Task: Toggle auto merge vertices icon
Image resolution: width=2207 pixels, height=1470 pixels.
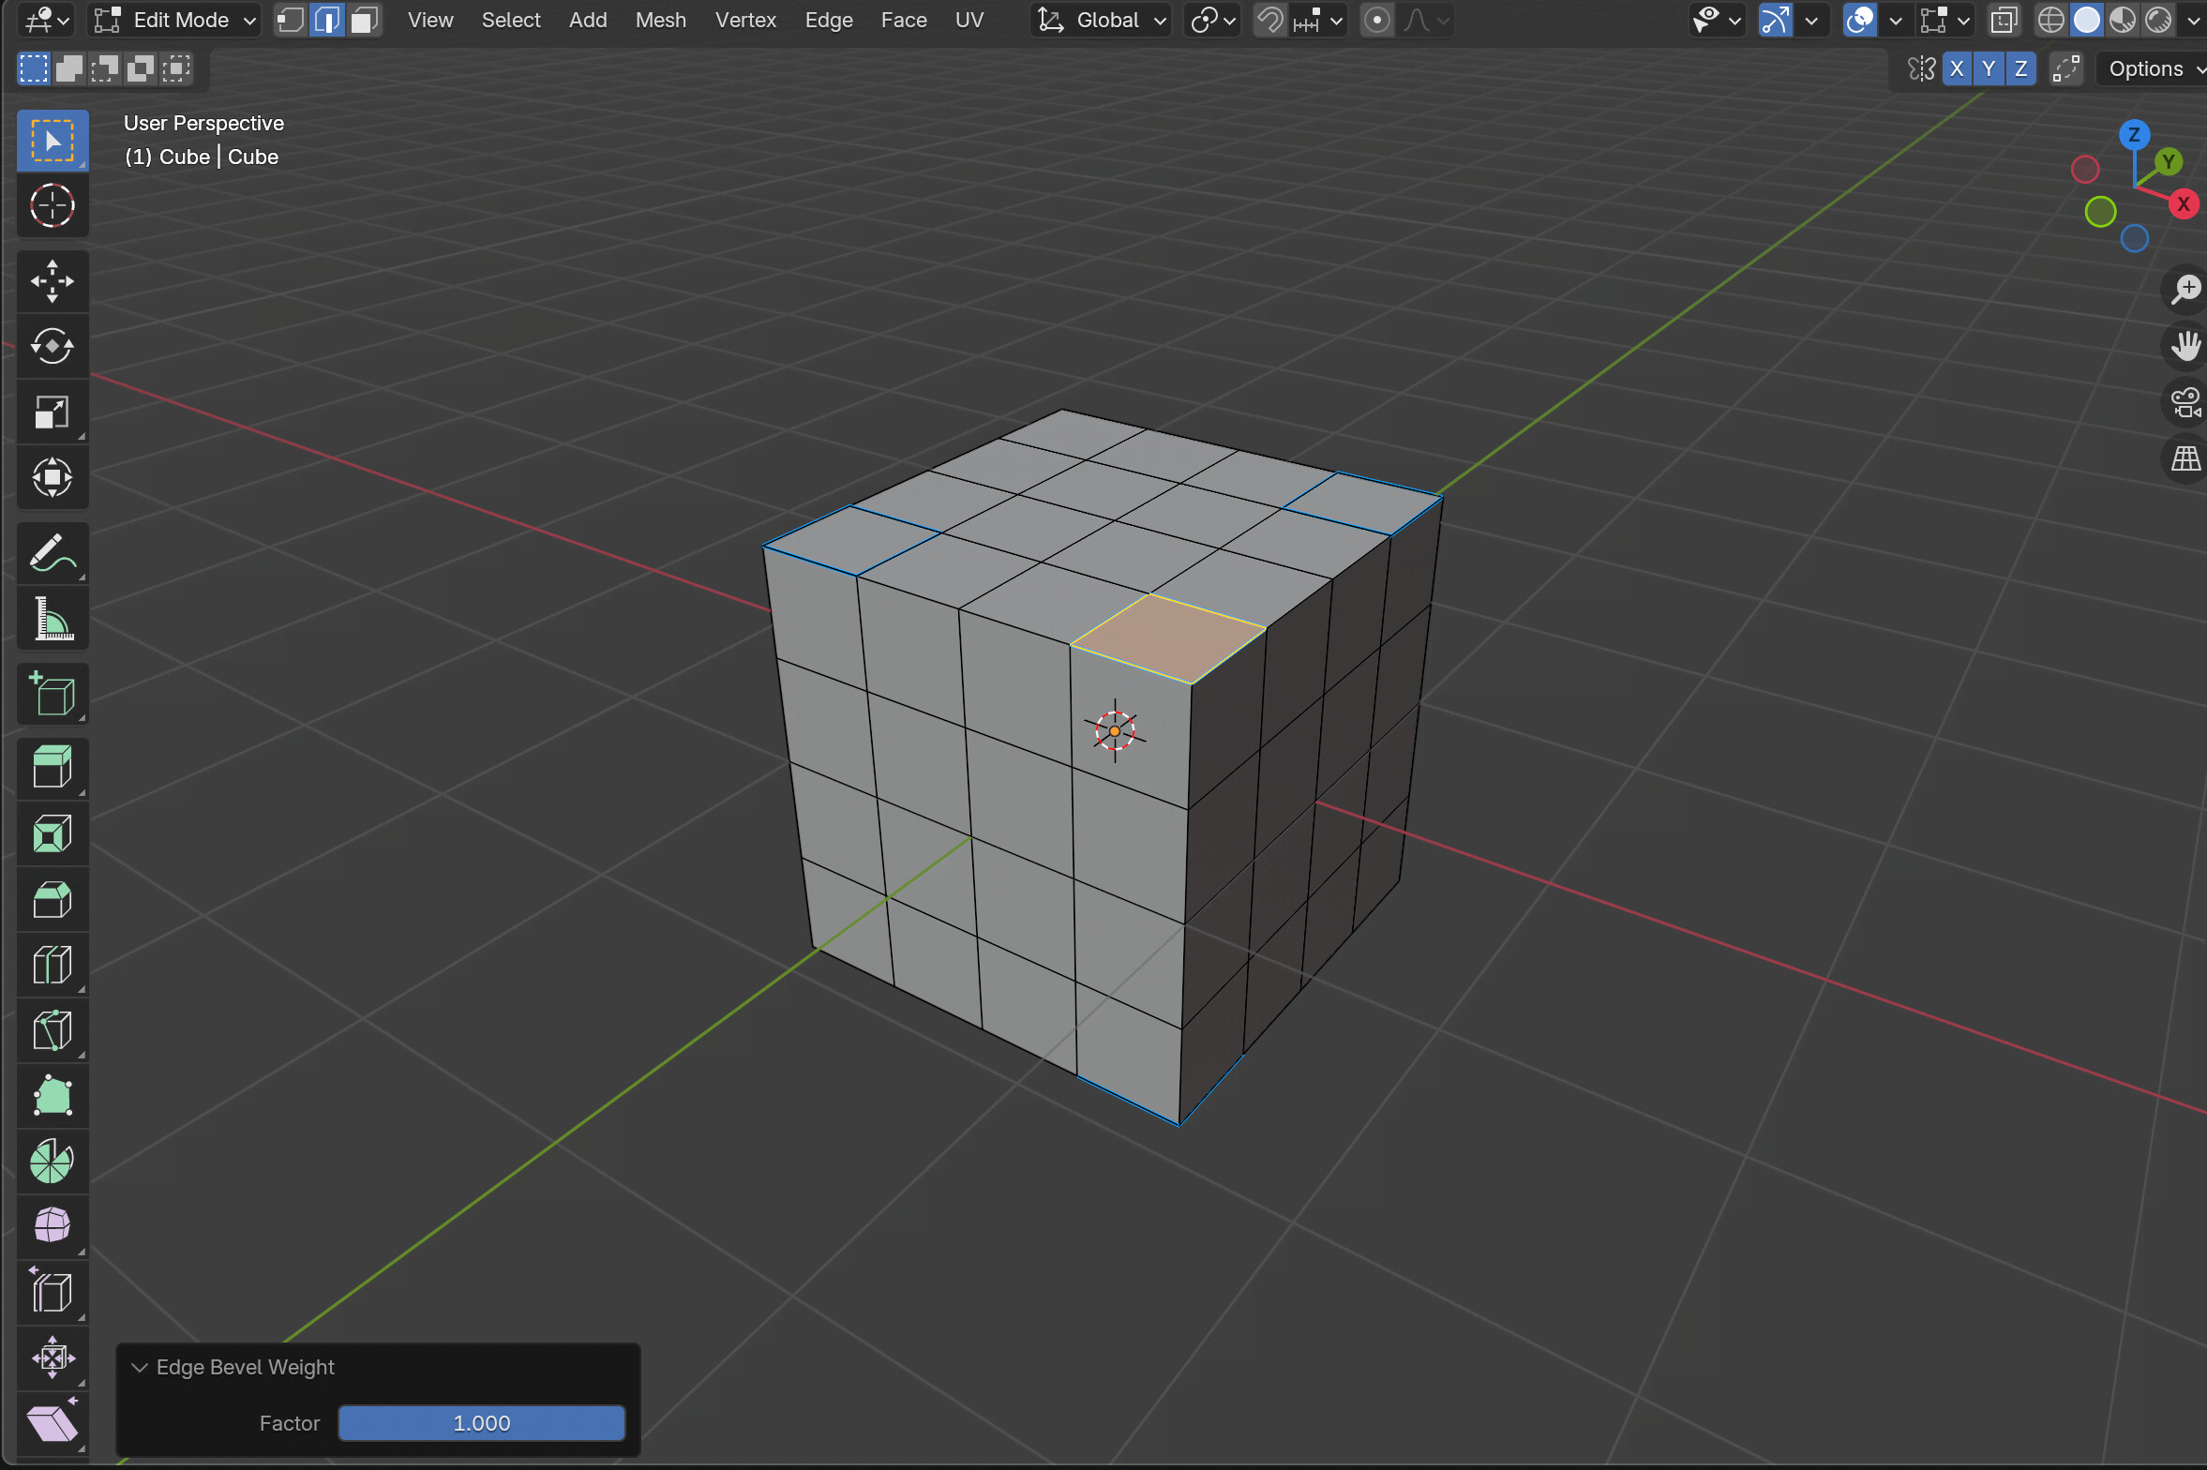Action: pyautogui.click(x=2065, y=69)
